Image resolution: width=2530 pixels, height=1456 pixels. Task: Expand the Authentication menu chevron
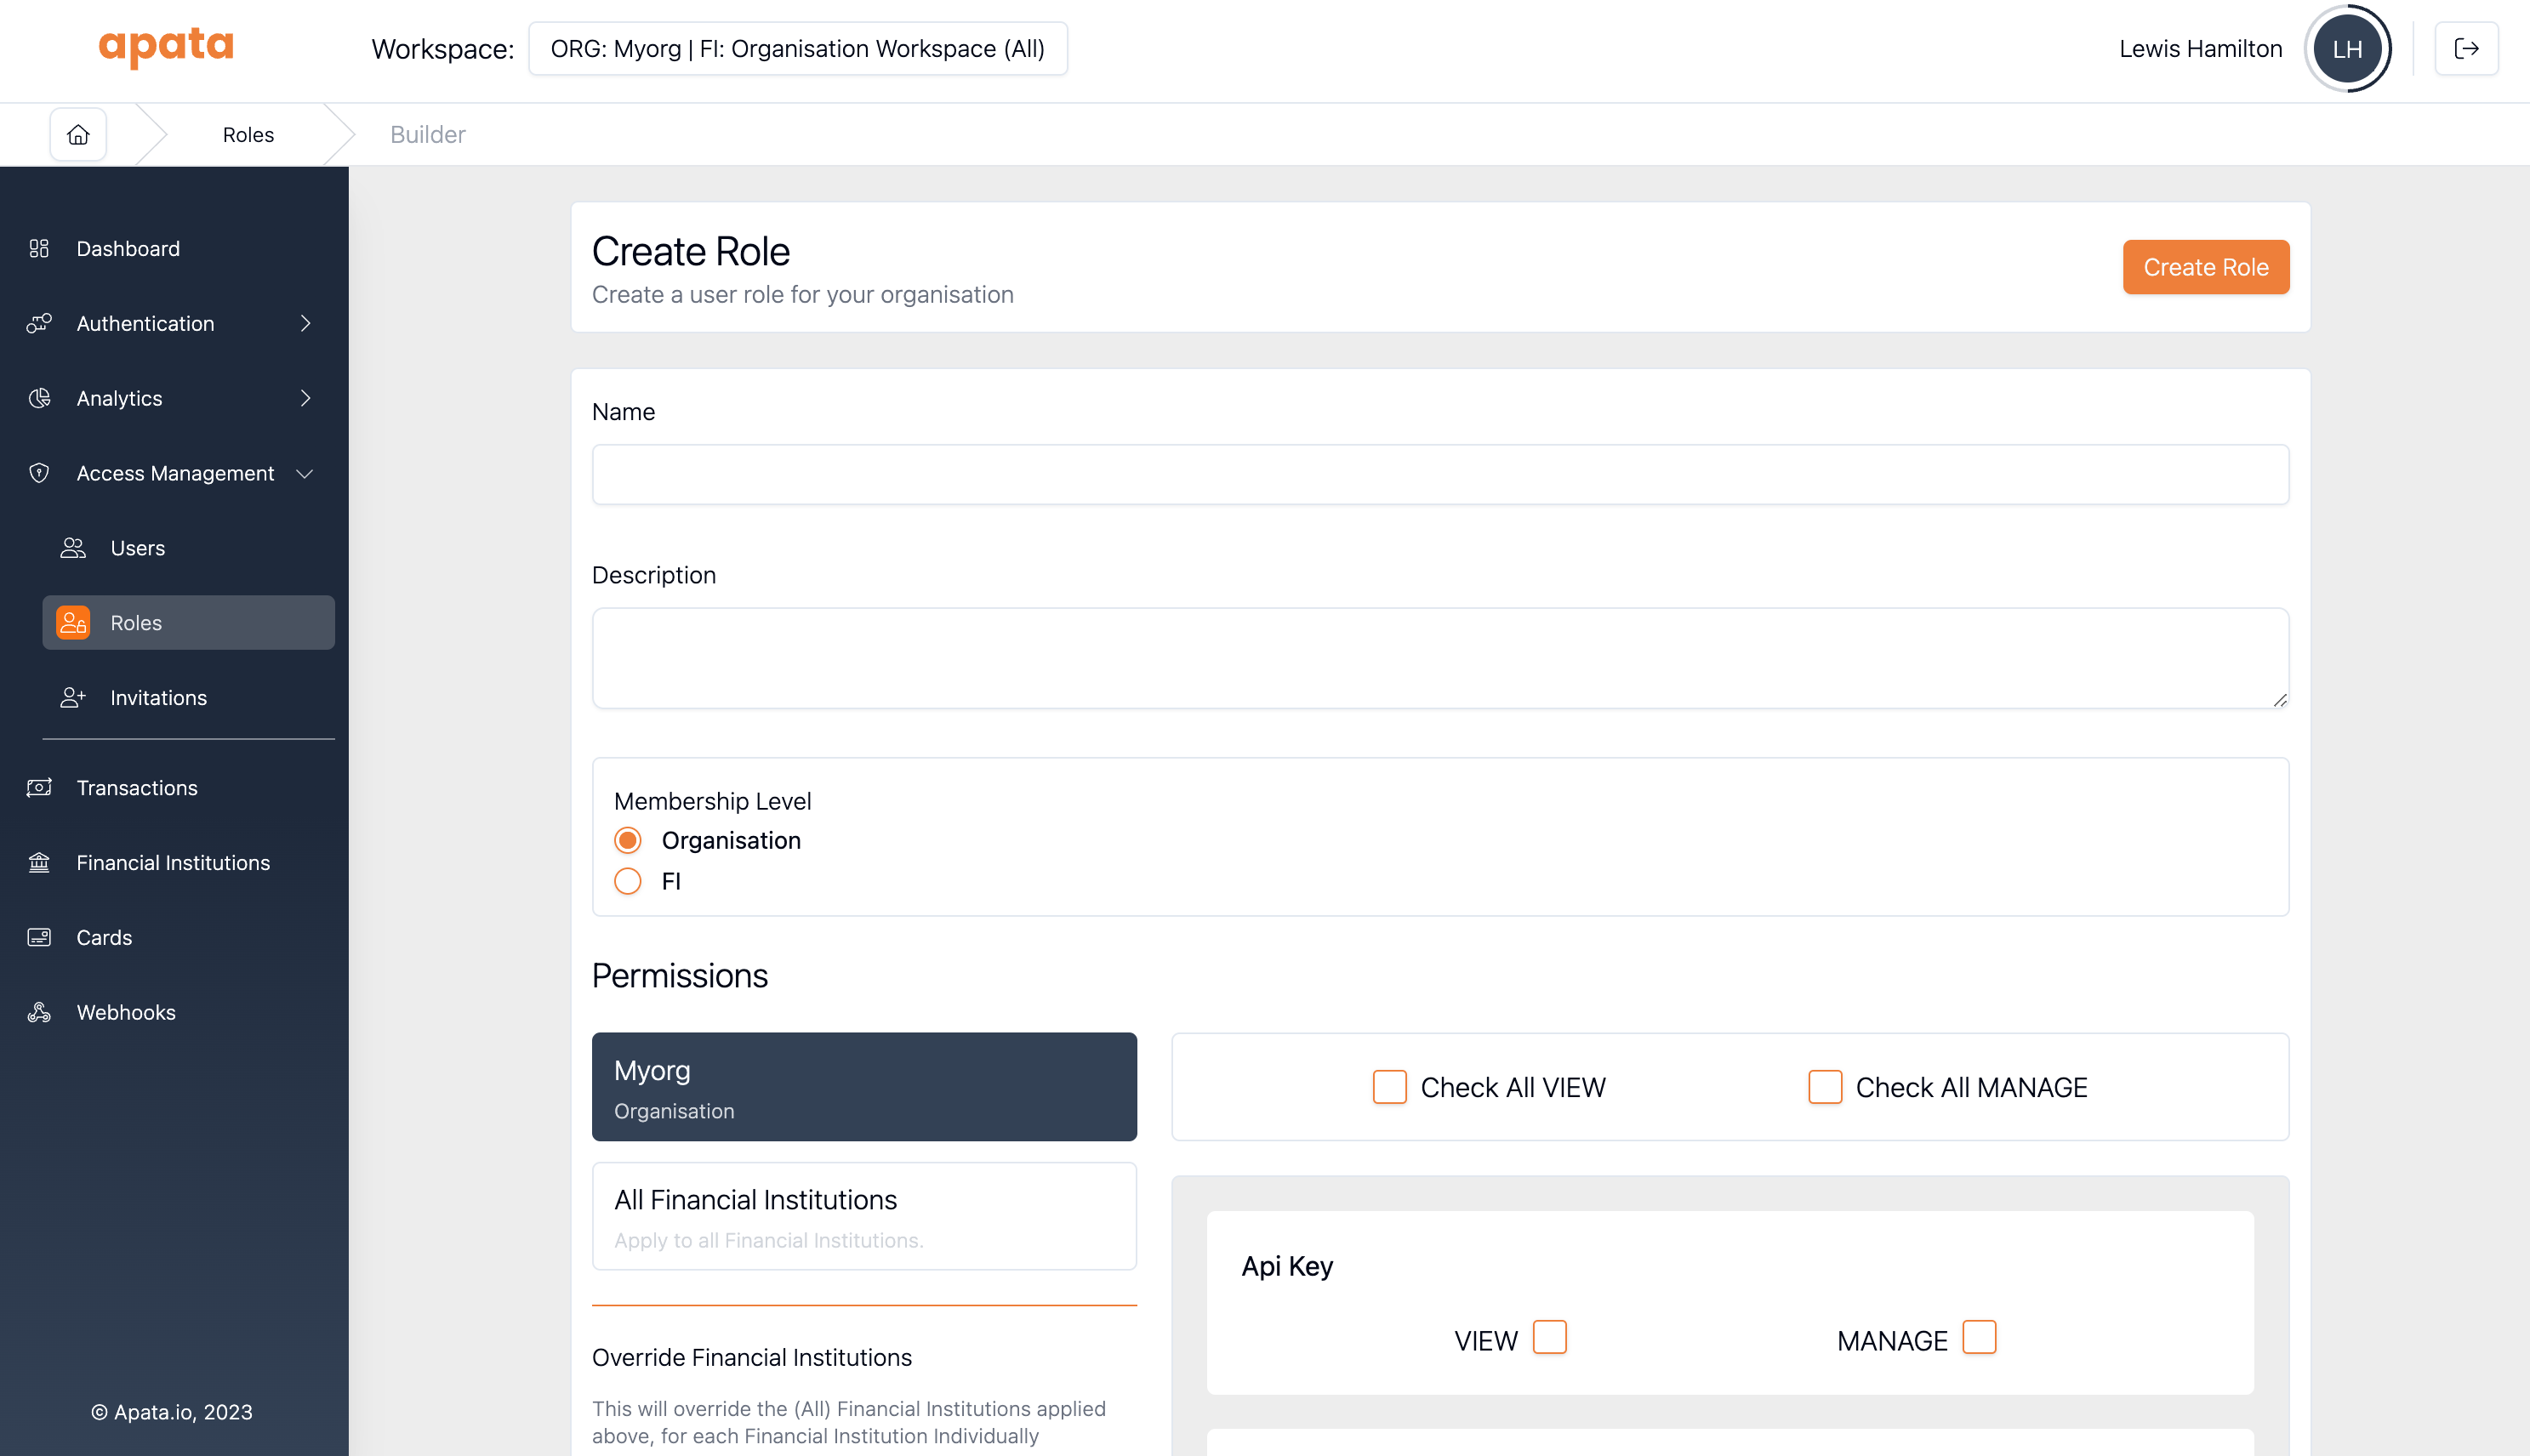click(305, 323)
